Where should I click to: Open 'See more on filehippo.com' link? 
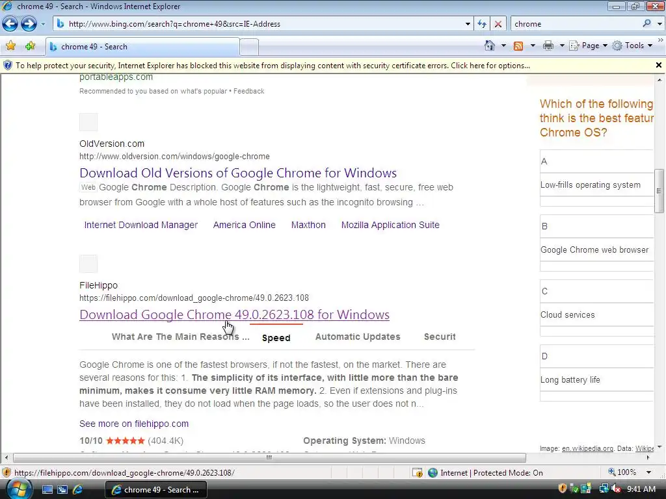[x=134, y=424]
